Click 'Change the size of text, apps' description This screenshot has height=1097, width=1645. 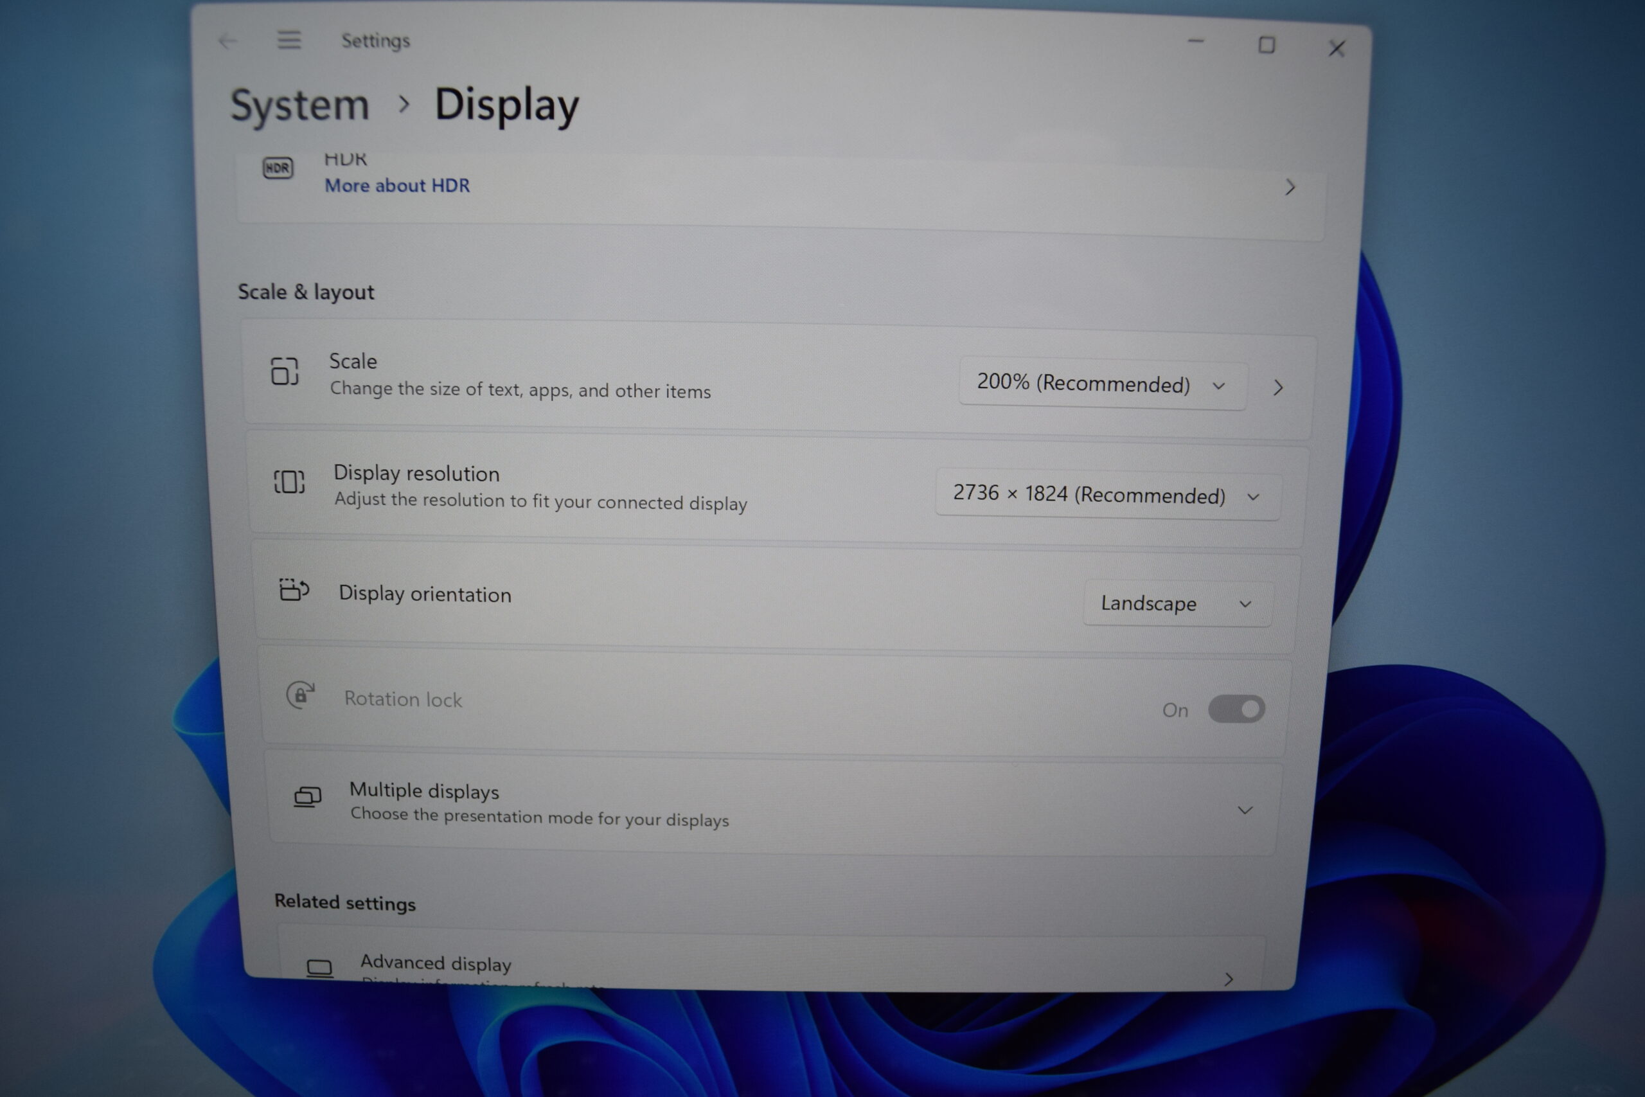coord(520,389)
